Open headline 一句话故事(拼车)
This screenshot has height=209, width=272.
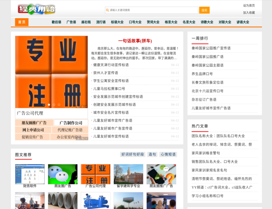coord(135,41)
